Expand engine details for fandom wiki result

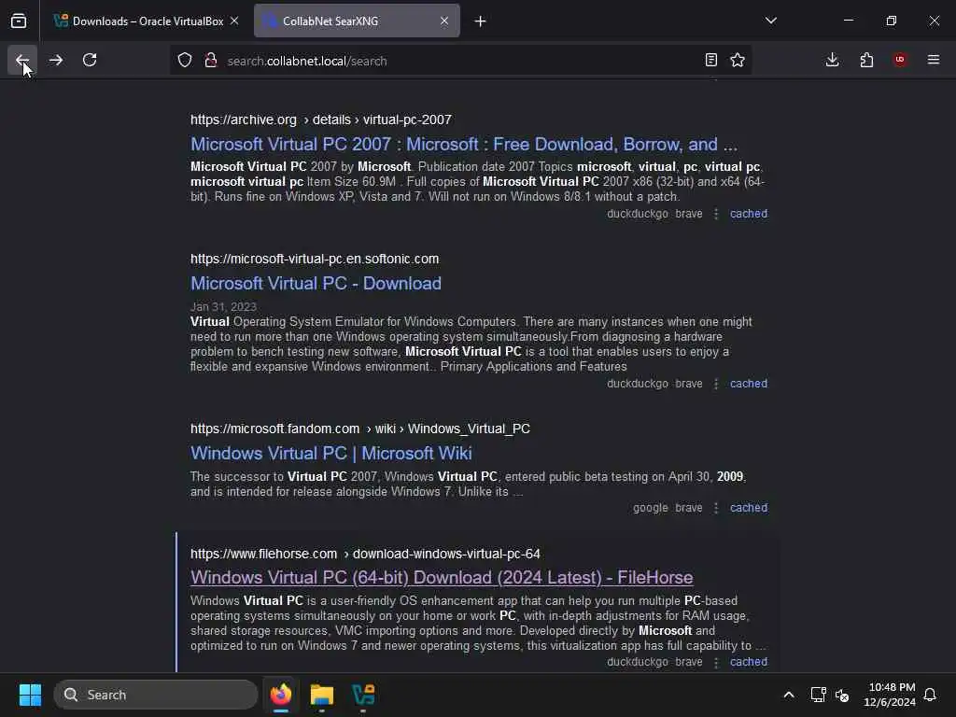point(716,508)
